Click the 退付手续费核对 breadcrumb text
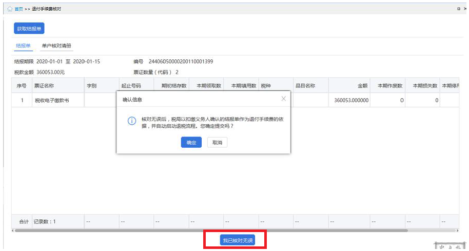 click(x=46, y=9)
